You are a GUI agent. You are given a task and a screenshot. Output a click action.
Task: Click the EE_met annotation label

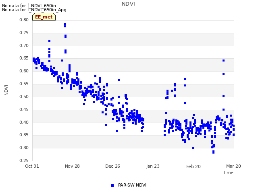point(44,17)
